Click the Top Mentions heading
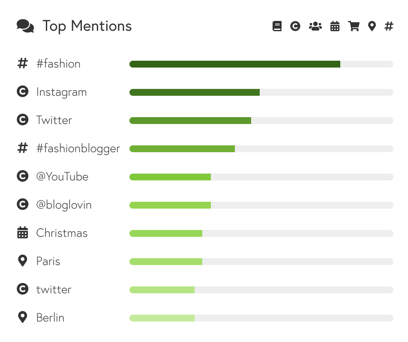The height and width of the screenshot is (342, 408). coord(87,26)
